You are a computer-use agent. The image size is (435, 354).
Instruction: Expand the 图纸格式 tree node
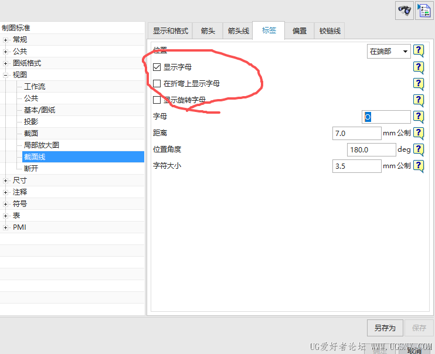[x=5, y=63]
